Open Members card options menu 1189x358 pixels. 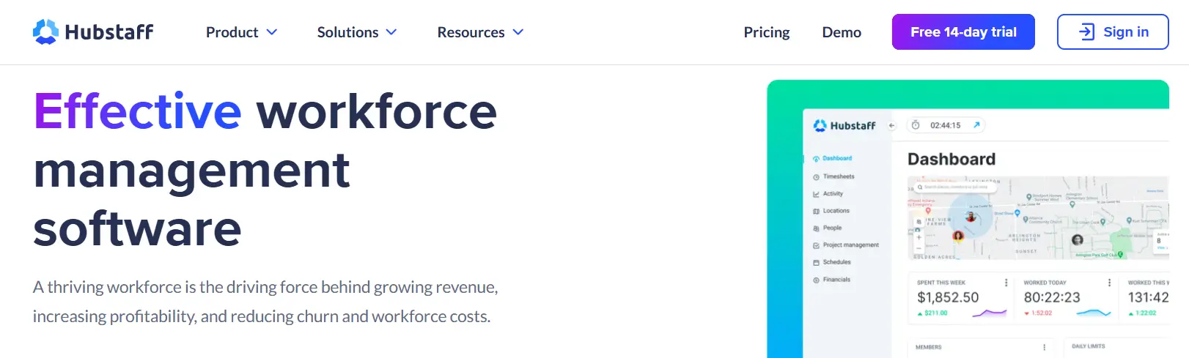click(1045, 347)
